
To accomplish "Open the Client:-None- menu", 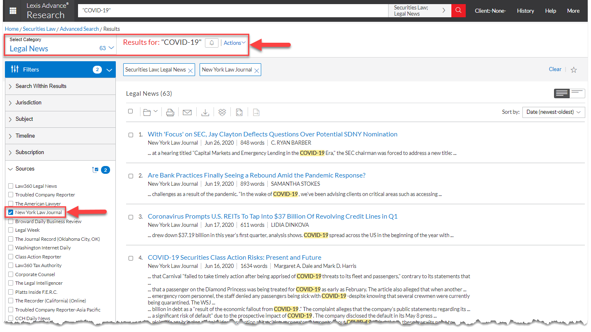I will (x=490, y=11).
